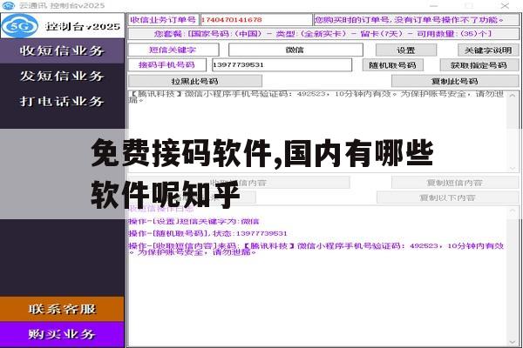Click log line 操作-[收取短信内容]来码

click(x=316, y=249)
